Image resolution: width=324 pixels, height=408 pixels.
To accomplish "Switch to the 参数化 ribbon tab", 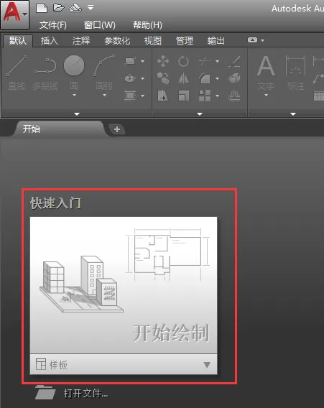I will [117, 41].
